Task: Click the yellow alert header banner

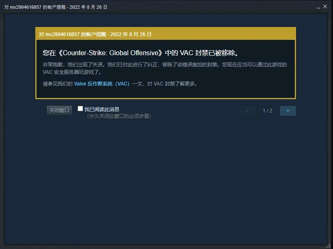Action: [166, 34]
